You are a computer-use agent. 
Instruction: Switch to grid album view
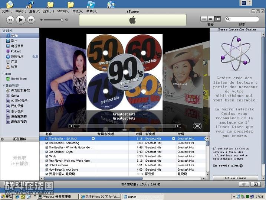coord(211,19)
